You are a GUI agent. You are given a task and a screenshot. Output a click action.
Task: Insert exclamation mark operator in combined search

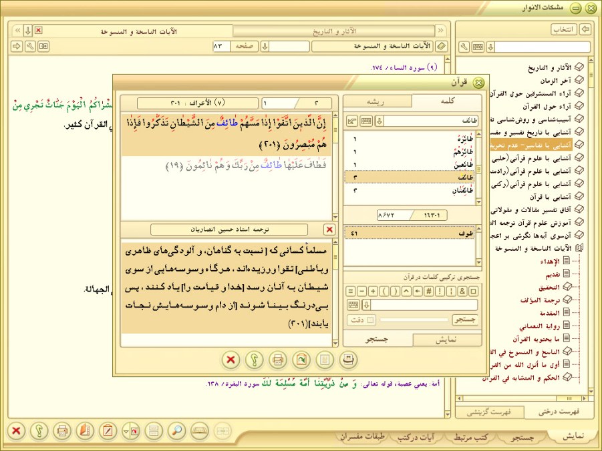pos(440,291)
